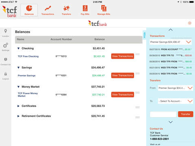Image resolution: width=195 pixels, height=146 pixels.
Task: Open the Select To Account dropdown
Action: coord(175,101)
